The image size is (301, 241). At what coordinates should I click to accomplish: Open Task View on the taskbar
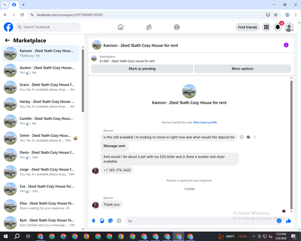tap(28, 236)
